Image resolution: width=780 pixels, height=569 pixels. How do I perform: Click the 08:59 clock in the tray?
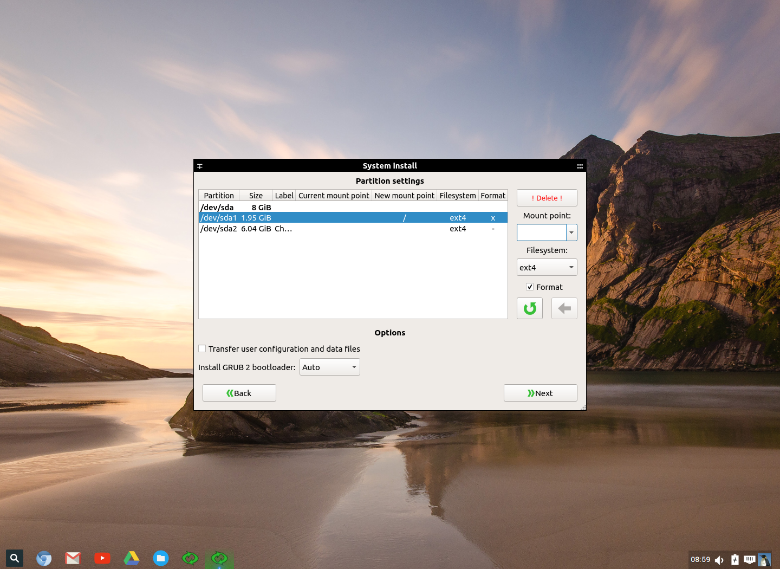coord(700,560)
